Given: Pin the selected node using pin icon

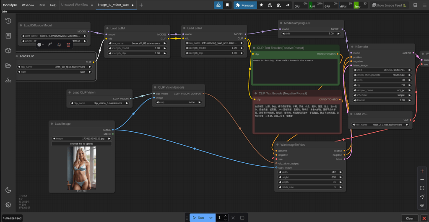Looking at the screenshot, I should coord(59,44).
